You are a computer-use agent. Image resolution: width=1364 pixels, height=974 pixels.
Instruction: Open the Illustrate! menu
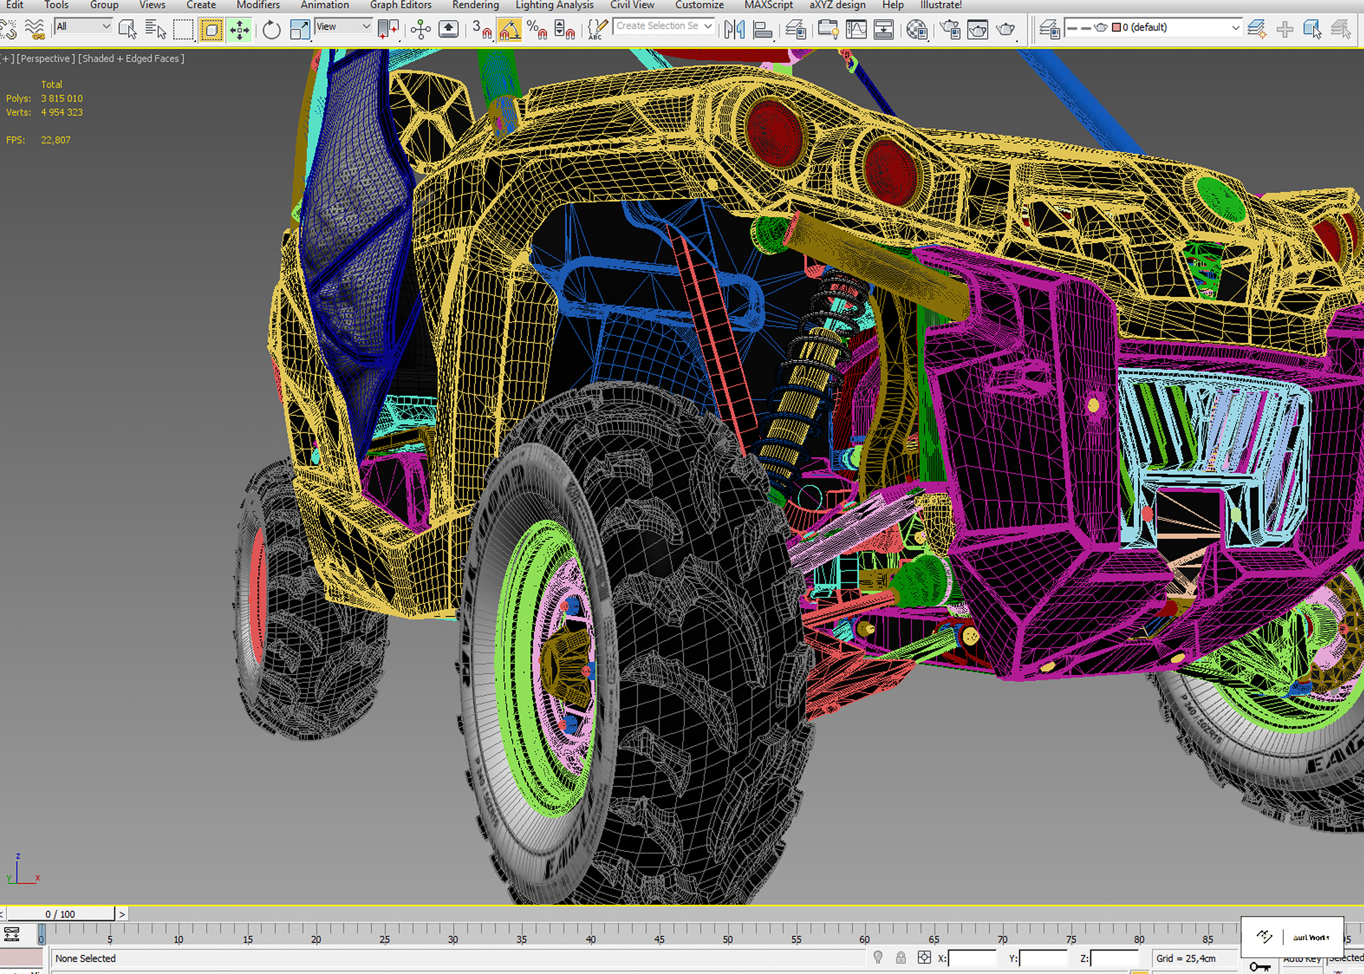[941, 5]
